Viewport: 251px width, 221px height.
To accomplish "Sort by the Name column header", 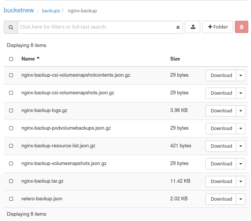I will [28, 59].
